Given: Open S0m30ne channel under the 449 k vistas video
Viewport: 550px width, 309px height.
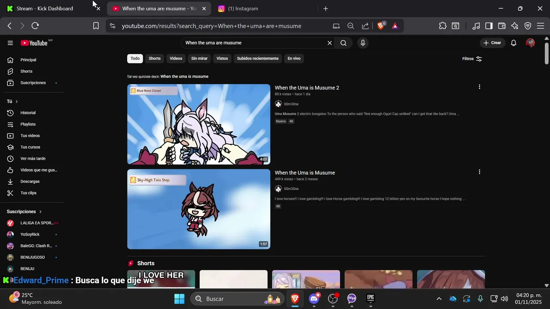Looking at the screenshot, I should tap(291, 189).
